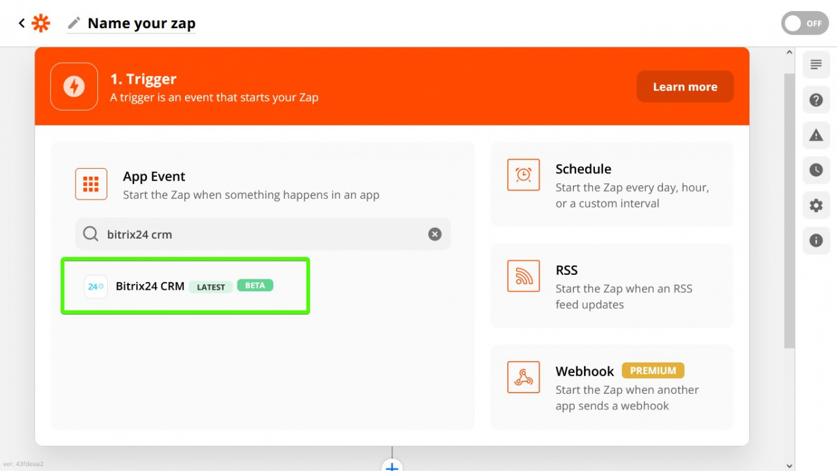Click the vertical scrollbar thumb
This screenshot has width=837, height=471.
[789, 211]
